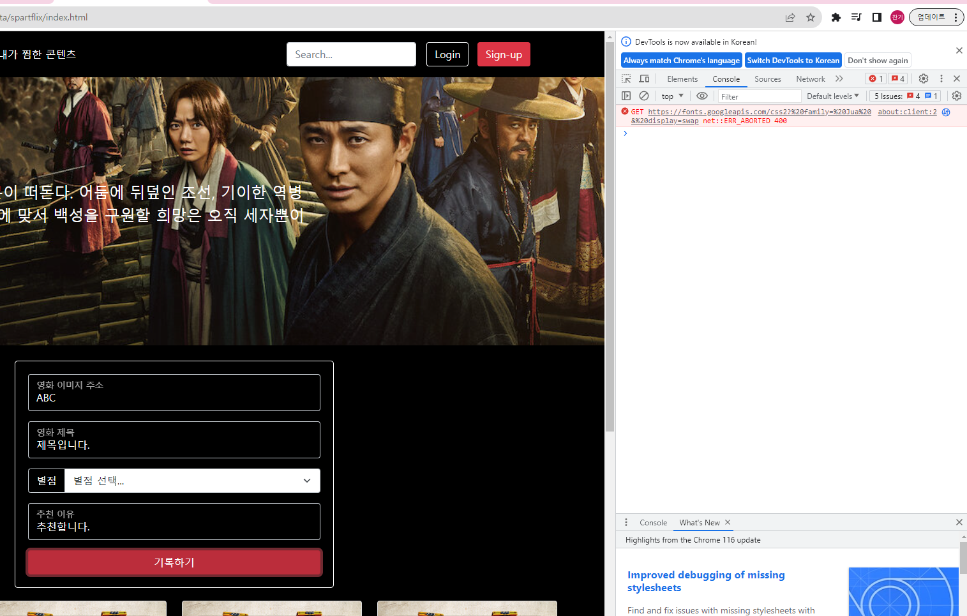Switch to the Sources tab
Viewport: 967px width, 616px height.
768,79
